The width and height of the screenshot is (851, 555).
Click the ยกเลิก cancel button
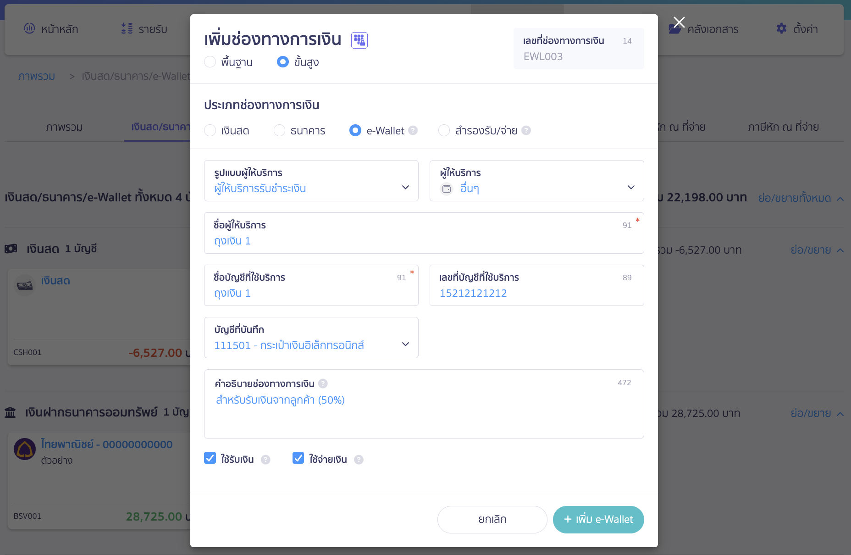point(492,519)
